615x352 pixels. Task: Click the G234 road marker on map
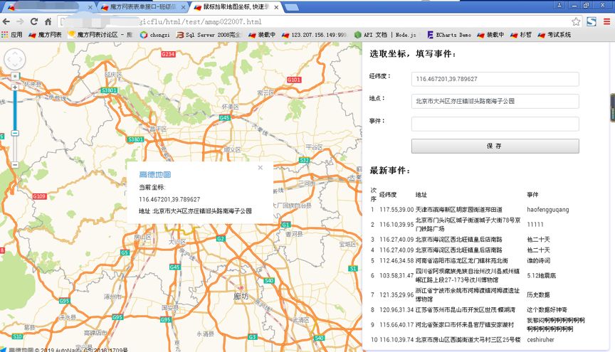(168, 54)
